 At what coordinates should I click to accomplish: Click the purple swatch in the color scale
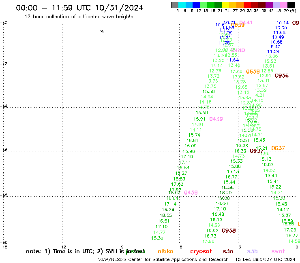click(269, 5)
